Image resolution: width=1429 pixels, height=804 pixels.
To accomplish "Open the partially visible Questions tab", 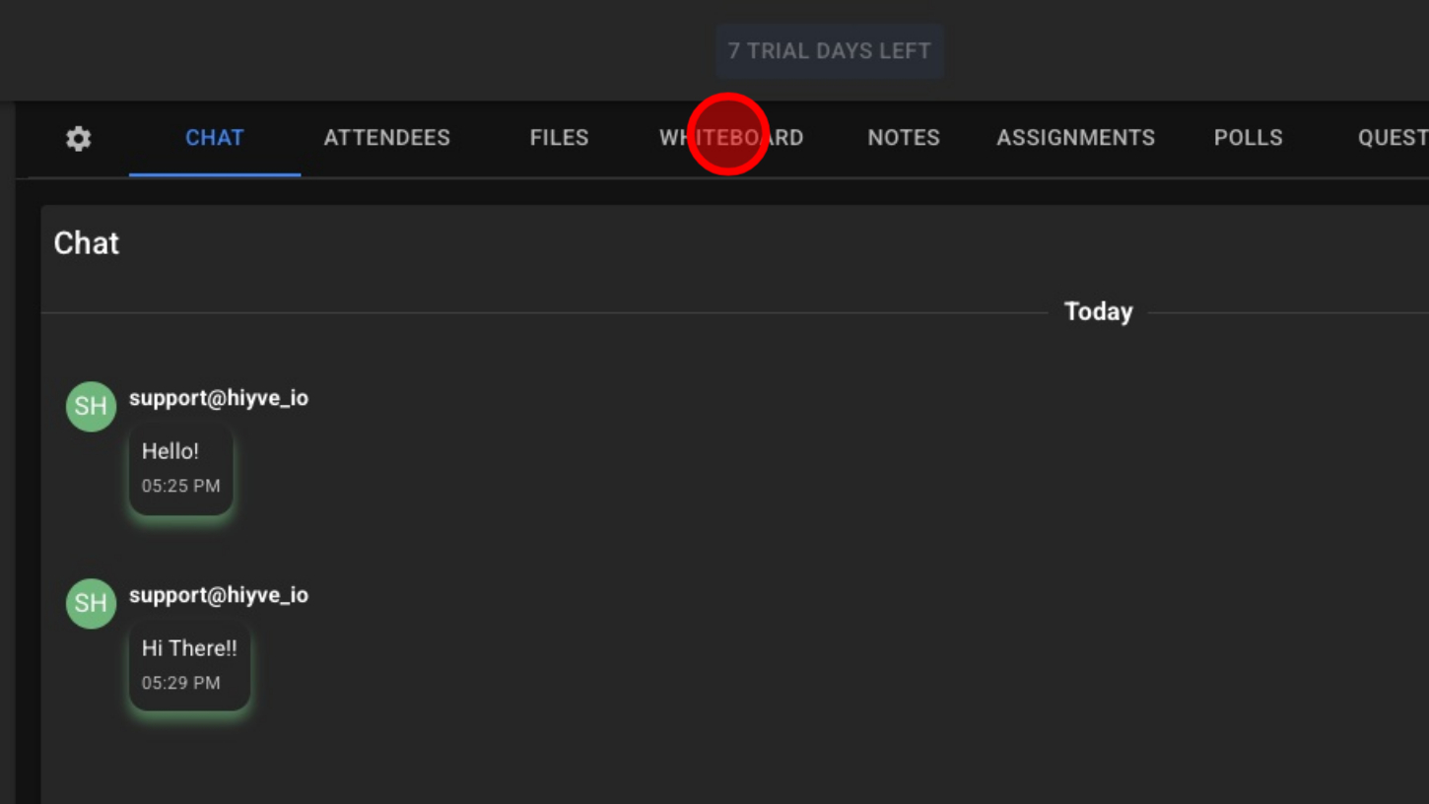I will [x=1393, y=138].
